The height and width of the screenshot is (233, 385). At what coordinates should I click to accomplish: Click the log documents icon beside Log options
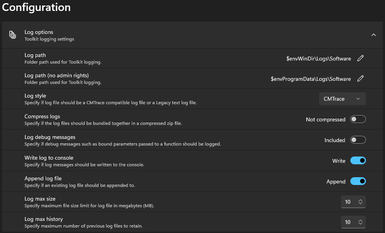point(12,34)
